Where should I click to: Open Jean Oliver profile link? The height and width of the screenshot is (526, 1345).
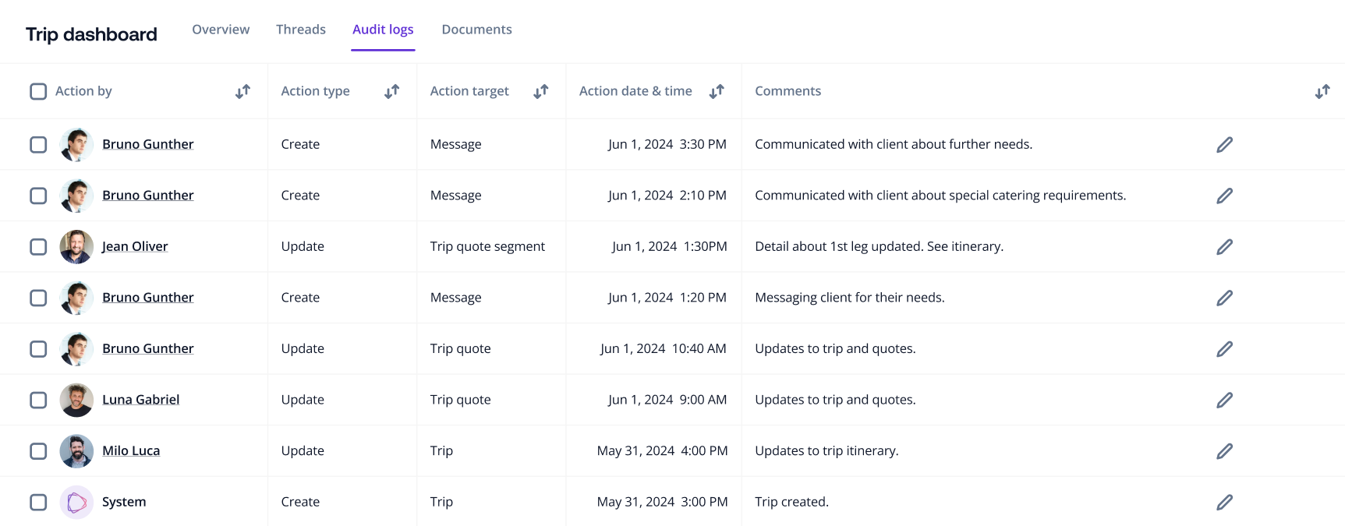pos(135,246)
